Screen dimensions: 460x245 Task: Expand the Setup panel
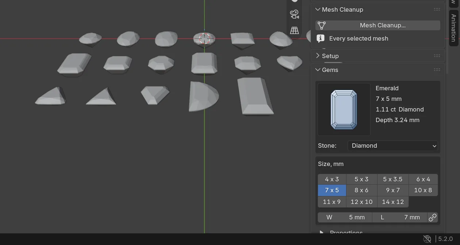click(318, 56)
